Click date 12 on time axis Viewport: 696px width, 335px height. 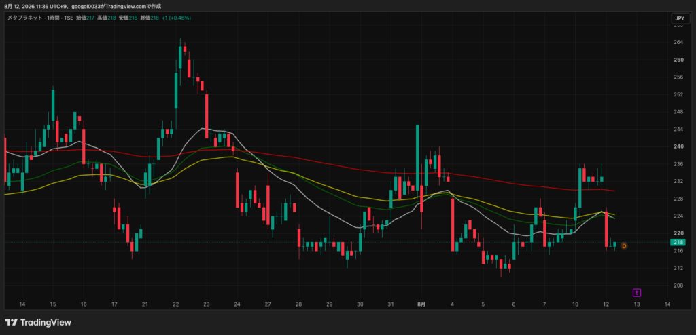(x=606, y=304)
